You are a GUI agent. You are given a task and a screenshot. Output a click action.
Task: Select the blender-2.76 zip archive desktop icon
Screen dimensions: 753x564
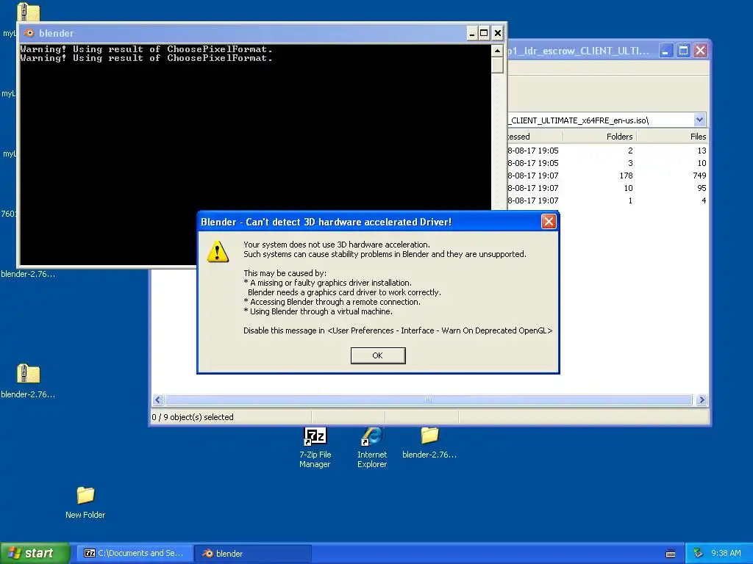[x=28, y=381]
